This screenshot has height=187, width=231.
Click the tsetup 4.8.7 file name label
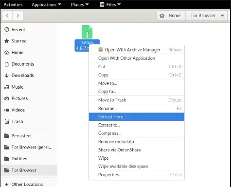[85, 45]
